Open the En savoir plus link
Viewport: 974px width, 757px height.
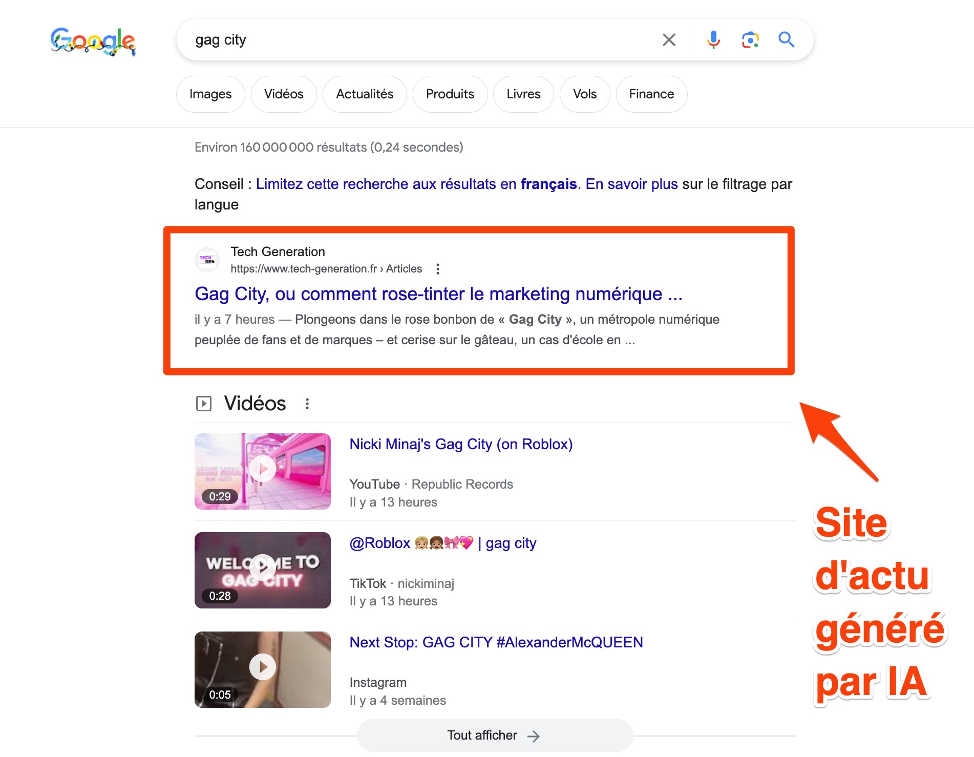coord(631,184)
